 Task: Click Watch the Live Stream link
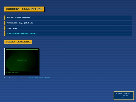pos(39,78)
